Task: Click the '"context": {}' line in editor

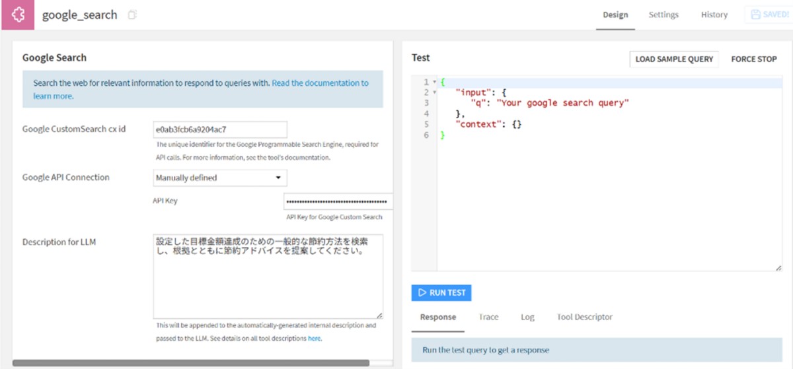Action: [x=488, y=124]
